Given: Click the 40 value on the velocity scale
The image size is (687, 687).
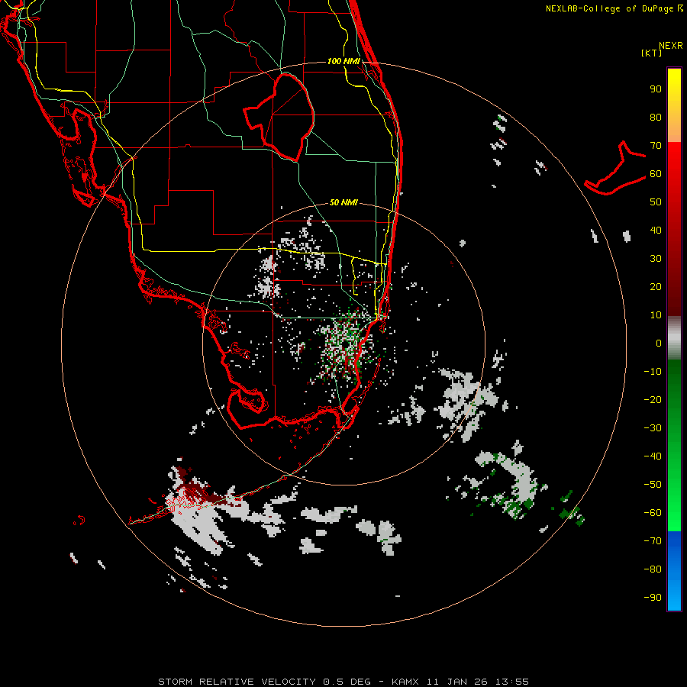Looking at the screenshot, I should pyautogui.click(x=656, y=231).
